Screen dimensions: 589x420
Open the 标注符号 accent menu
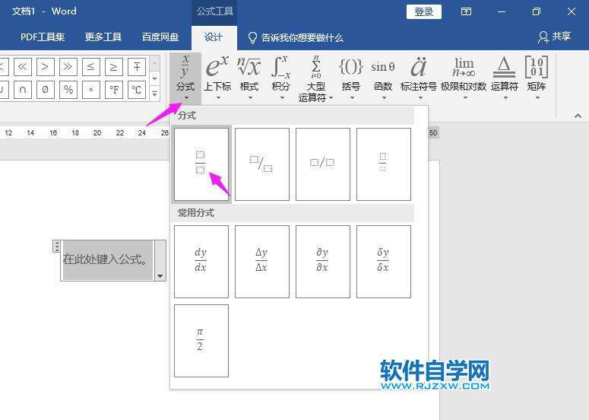(419, 78)
